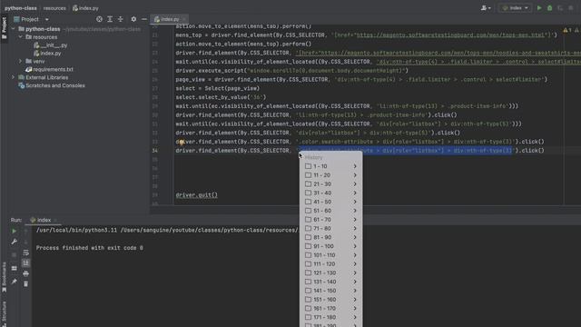Click the index.py breadcrumb
581x327 pixels.
coord(85,8)
